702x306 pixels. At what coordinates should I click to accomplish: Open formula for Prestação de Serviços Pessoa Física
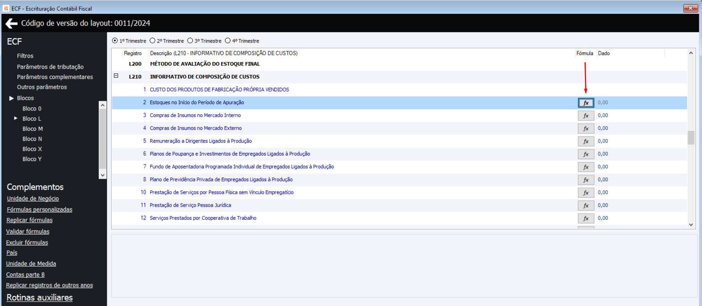pyautogui.click(x=586, y=193)
